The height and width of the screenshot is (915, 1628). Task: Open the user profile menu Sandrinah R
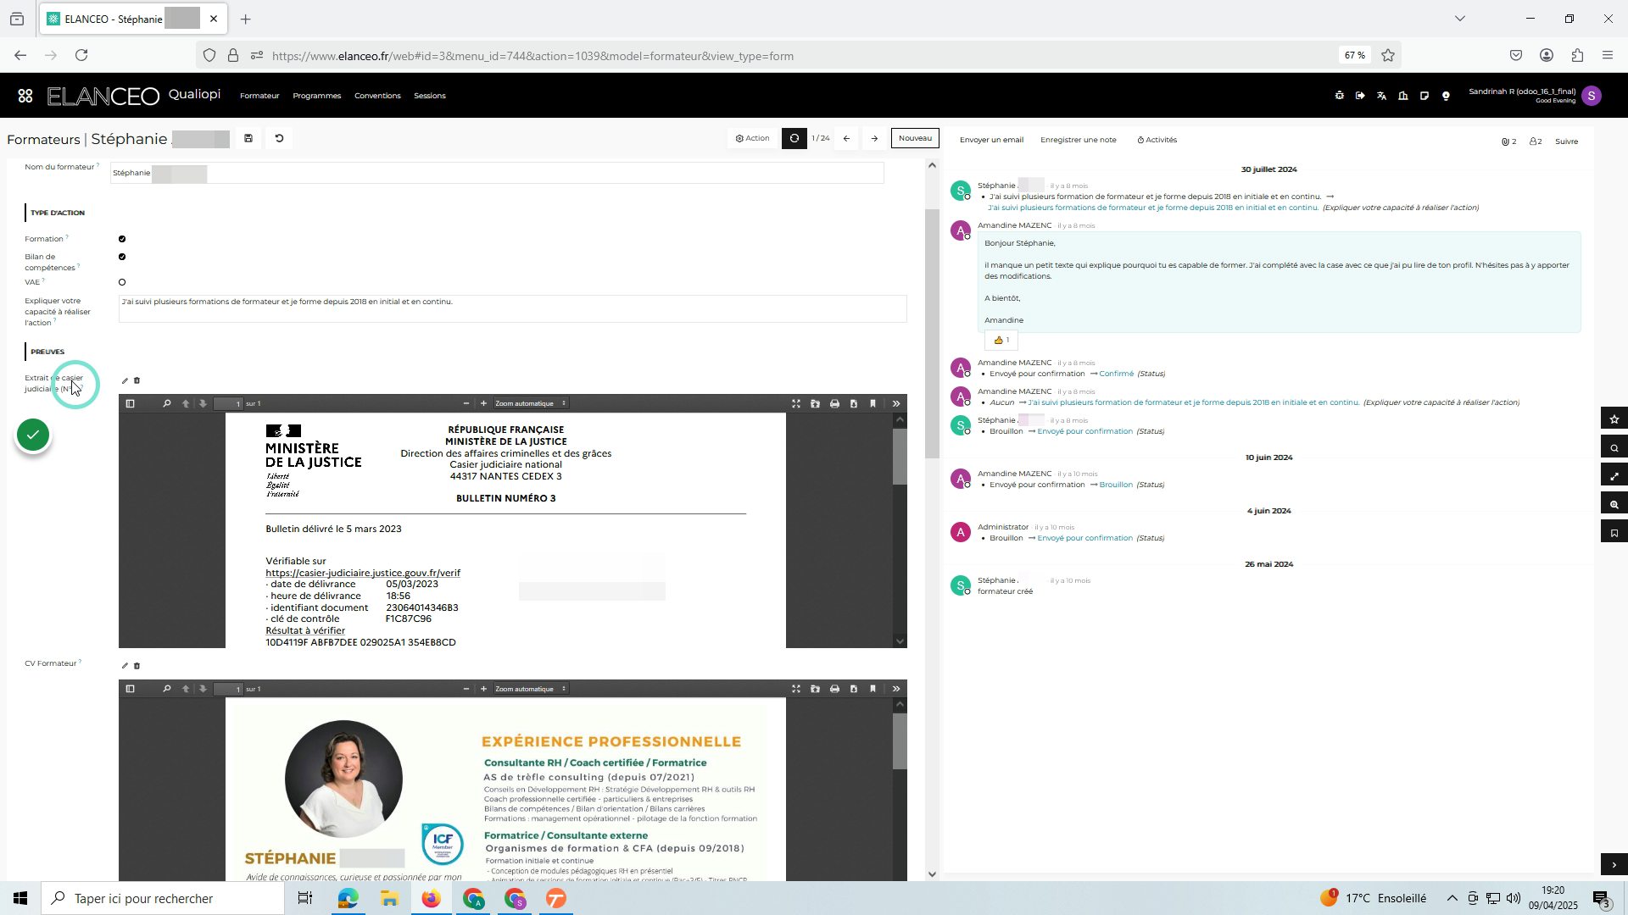point(1535,96)
